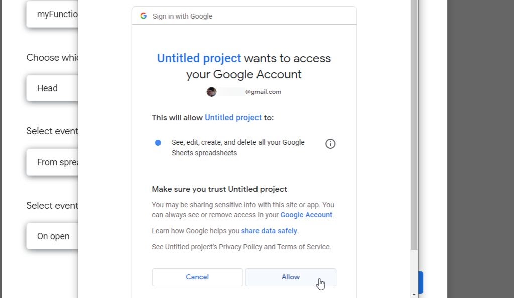Open the 'From spreadsheet' event source dropdown

53,162
